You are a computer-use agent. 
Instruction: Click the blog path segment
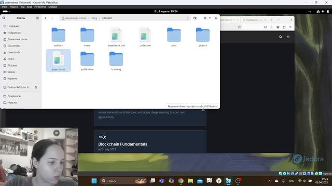(x=94, y=18)
